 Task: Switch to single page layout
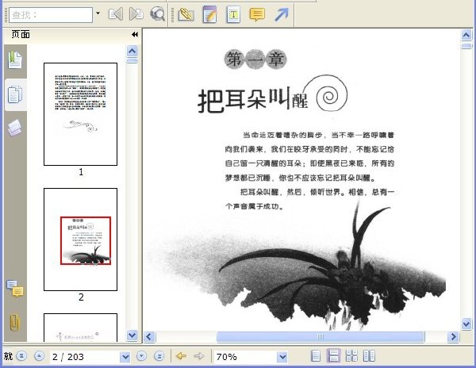[316, 356]
